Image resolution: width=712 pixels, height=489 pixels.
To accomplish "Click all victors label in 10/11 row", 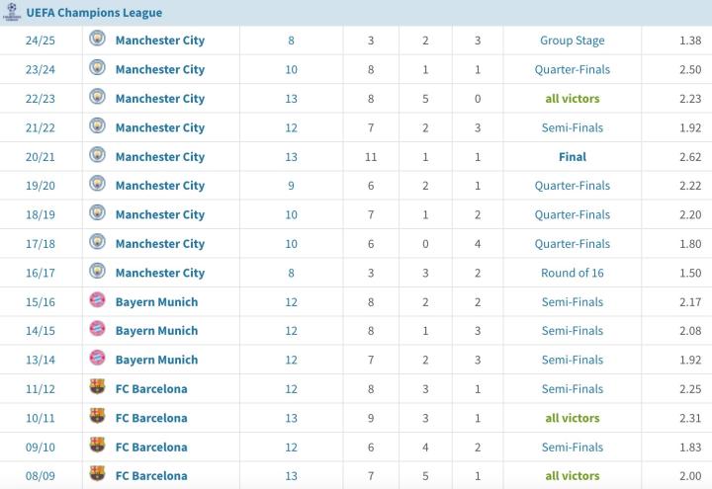I will [x=572, y=418].
